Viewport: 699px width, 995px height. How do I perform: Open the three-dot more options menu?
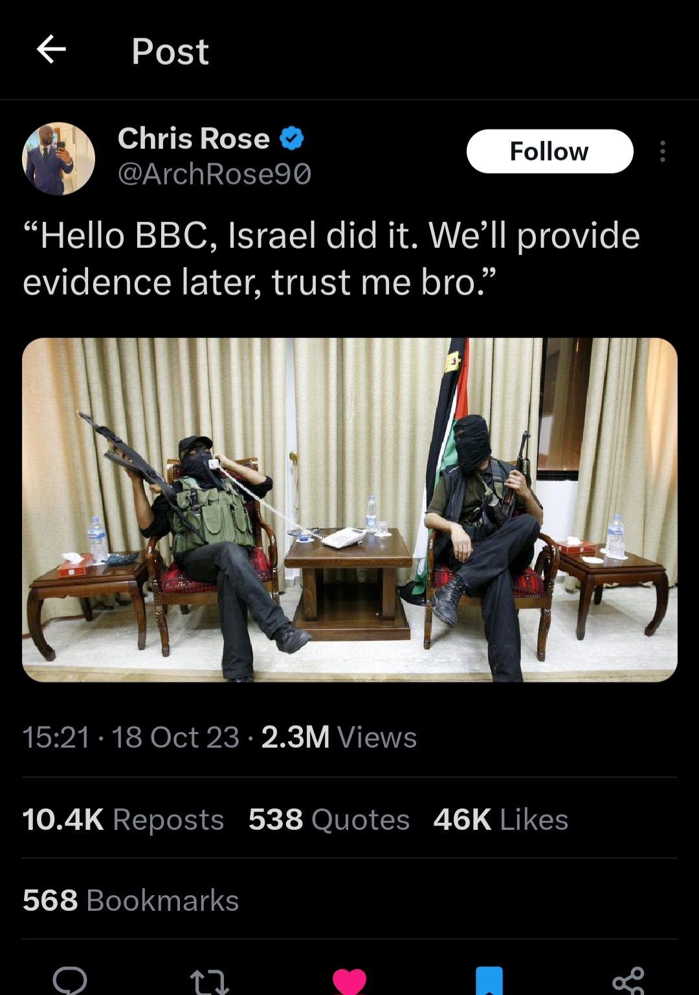pyautogui.click(x=662, y=151)
